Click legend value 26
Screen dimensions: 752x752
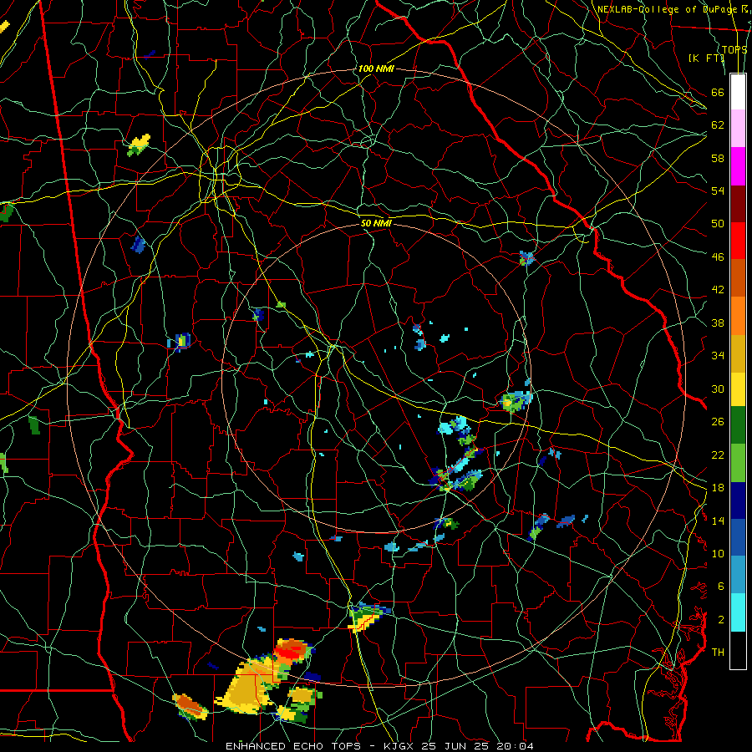[718, 422]
